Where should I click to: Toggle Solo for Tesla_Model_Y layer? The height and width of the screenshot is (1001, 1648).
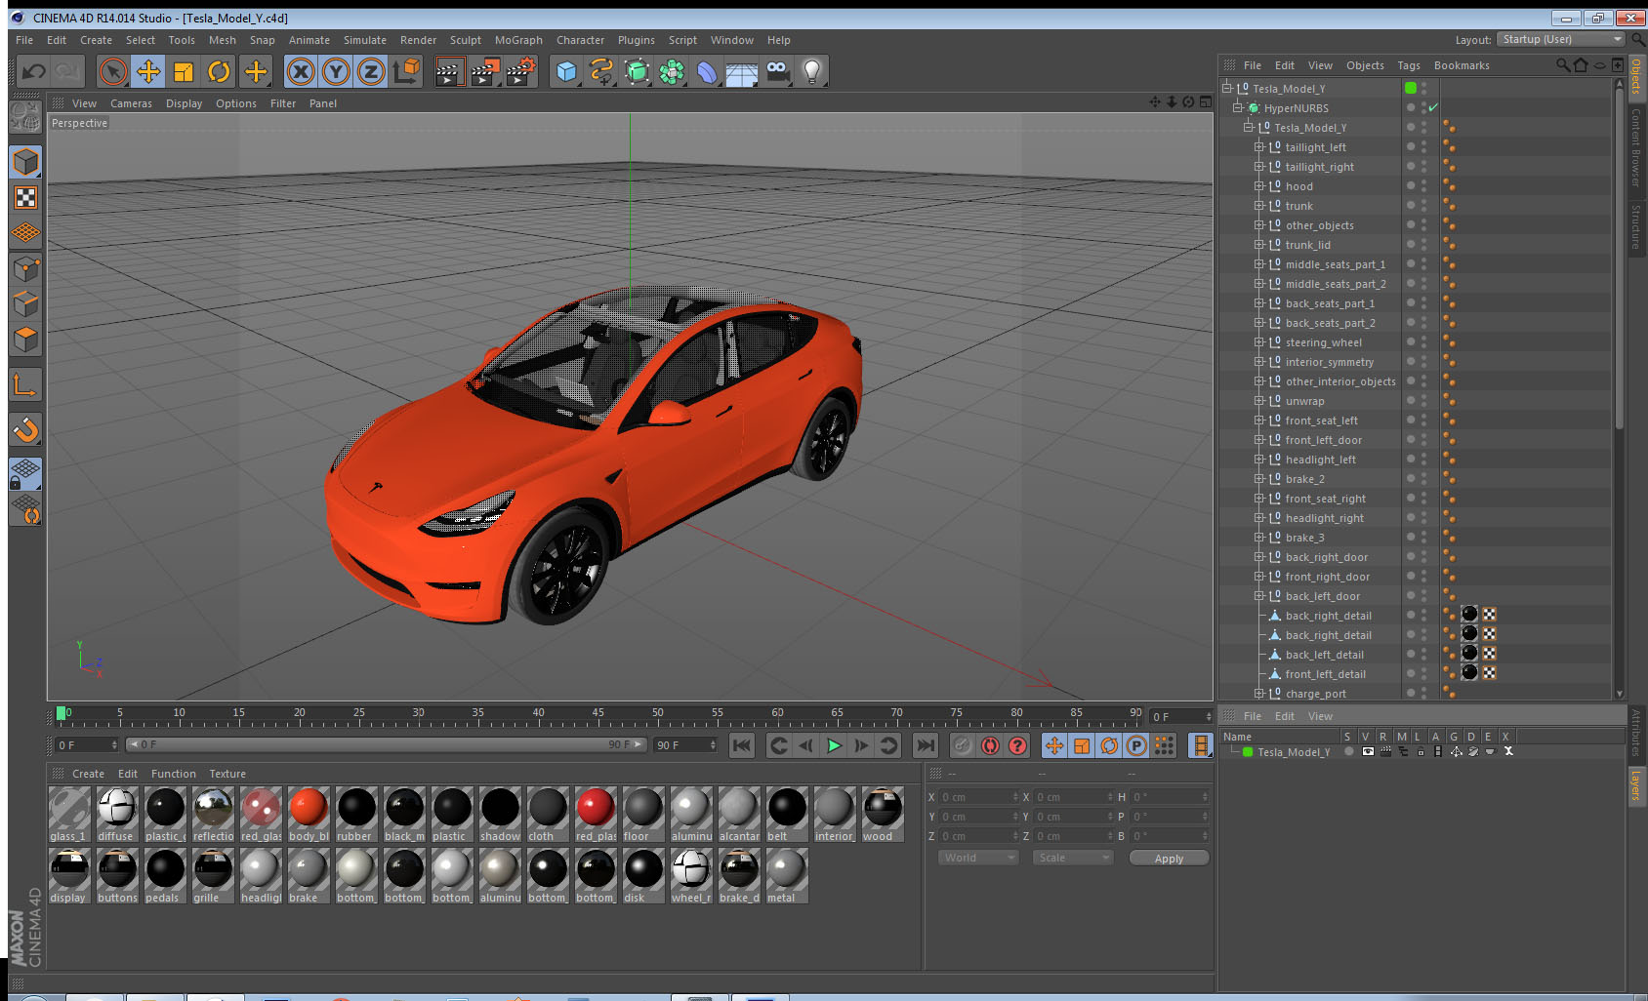(1349, 751)
